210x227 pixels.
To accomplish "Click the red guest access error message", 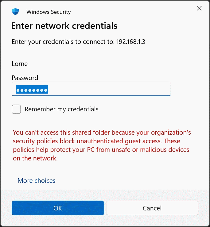I will click(x=102, y=145).
